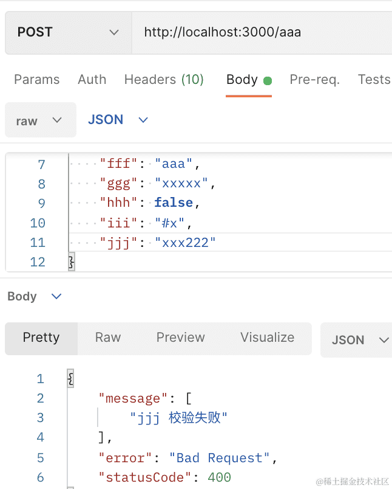This screenshot has height=489, width=392.
Task: Select the Pretty response view
Action: click(41, 338)
